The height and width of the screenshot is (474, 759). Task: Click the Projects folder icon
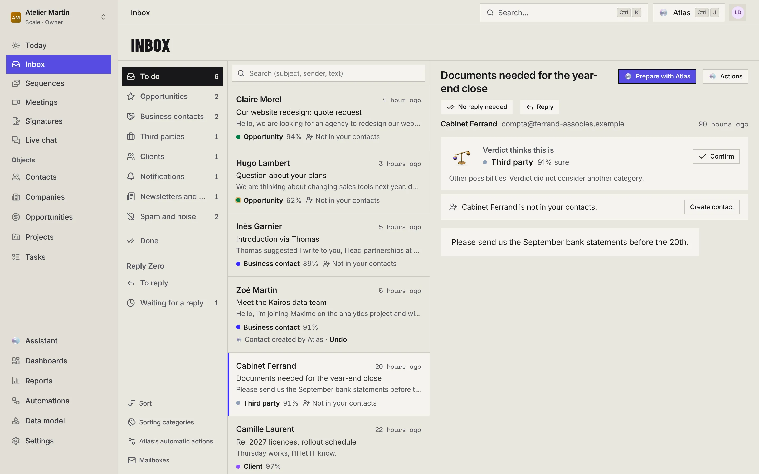16,237
